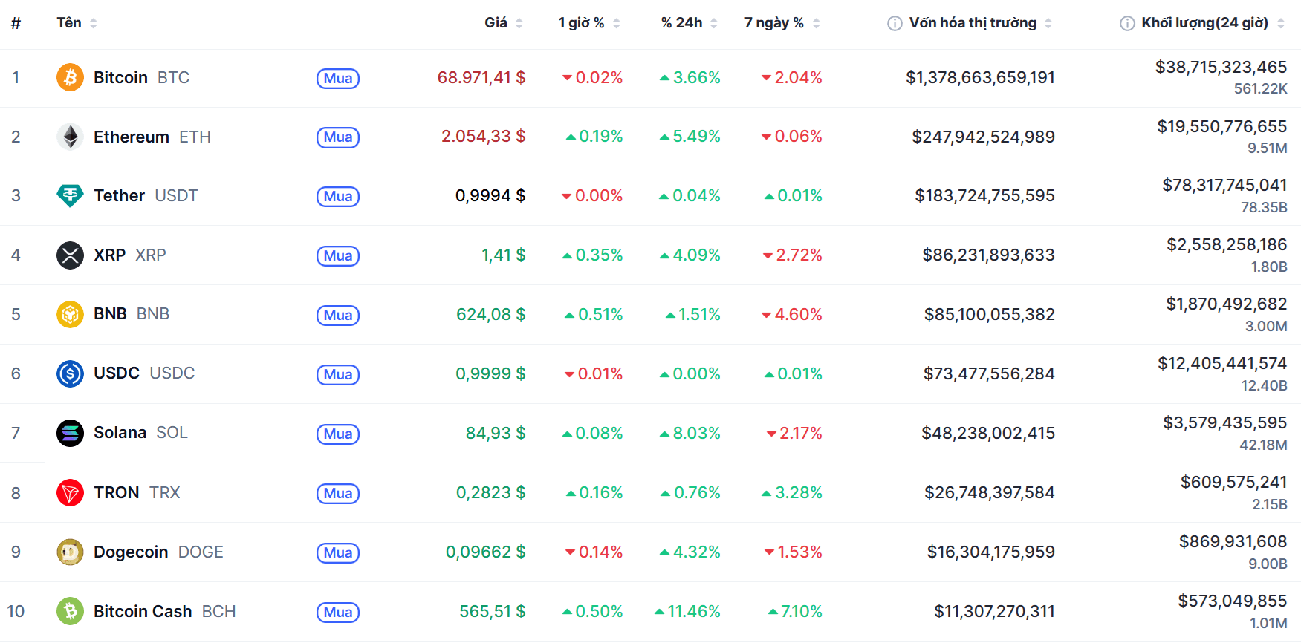Click Mua button for Dogecoin
1301x643 pixels.
[x=338, y=553]
